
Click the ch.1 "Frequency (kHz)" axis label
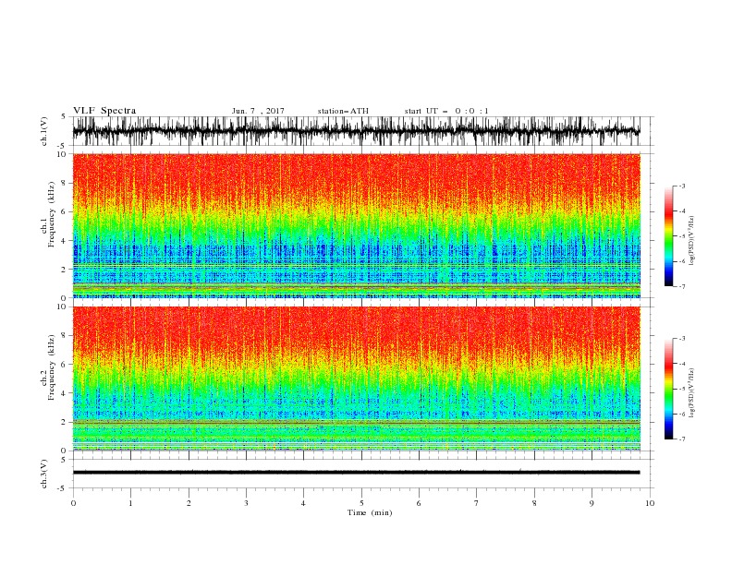click(x=52, y=214)
